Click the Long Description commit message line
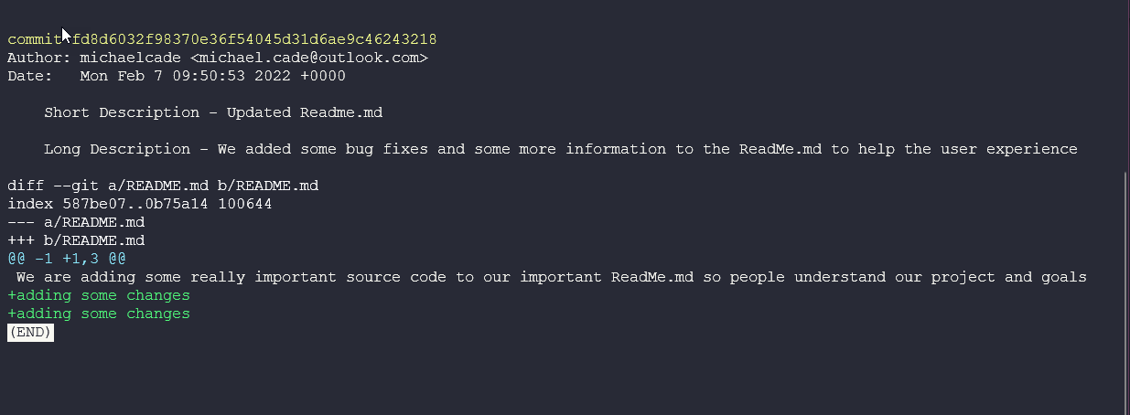This screenshot has height=415, width=1130. point(560,149)
